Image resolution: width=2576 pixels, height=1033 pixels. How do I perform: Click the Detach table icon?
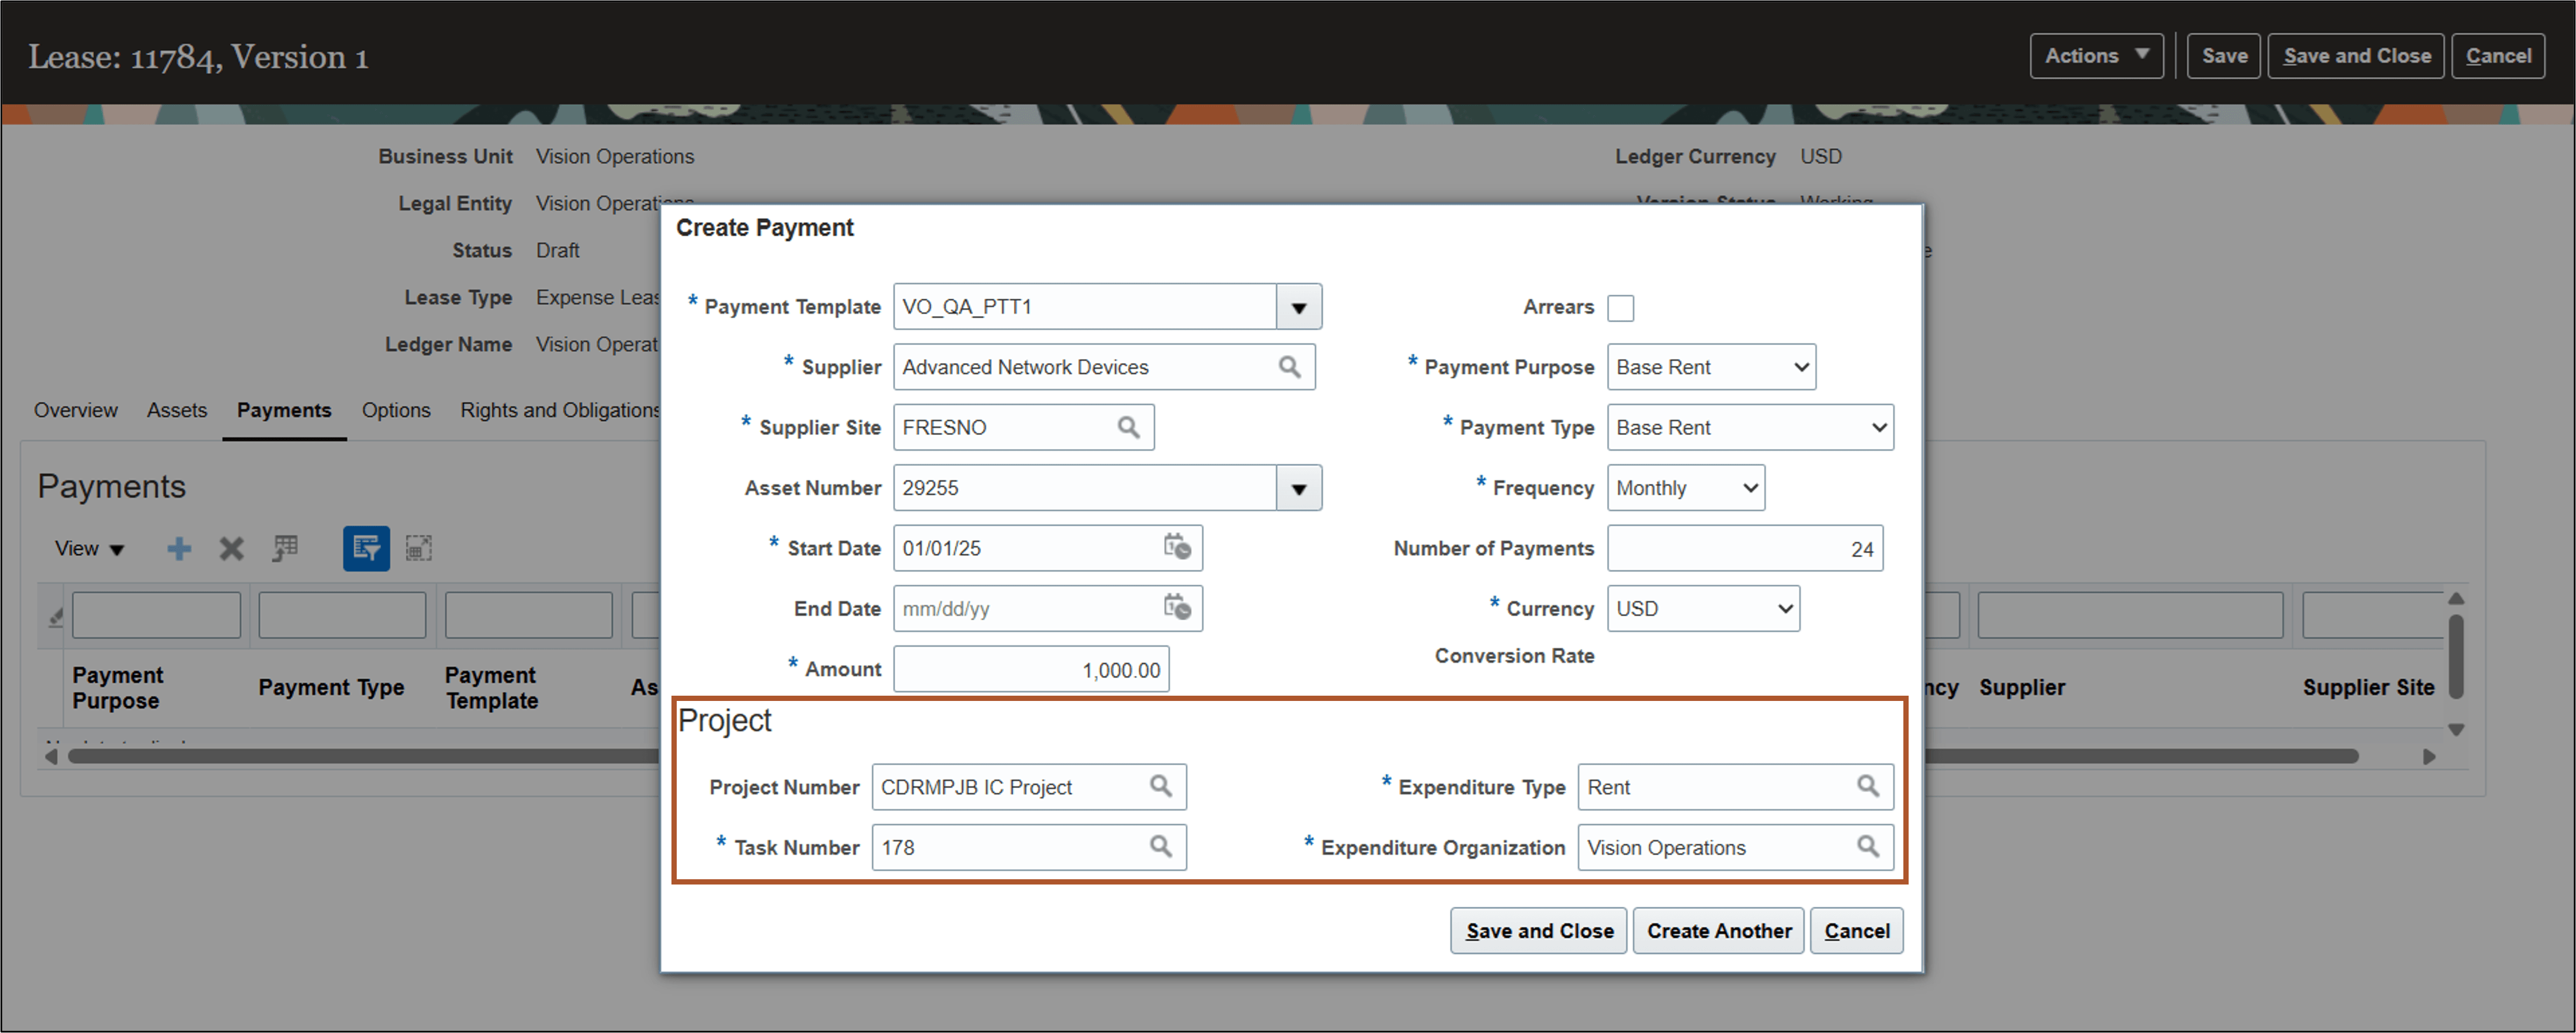click(x=419, y=548)
